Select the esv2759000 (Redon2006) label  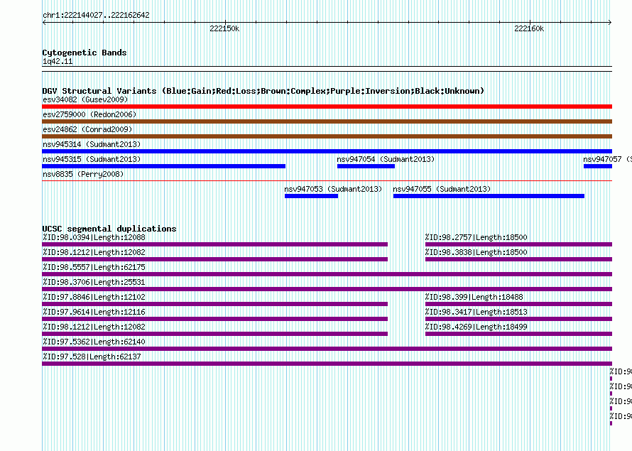point(89,114)
